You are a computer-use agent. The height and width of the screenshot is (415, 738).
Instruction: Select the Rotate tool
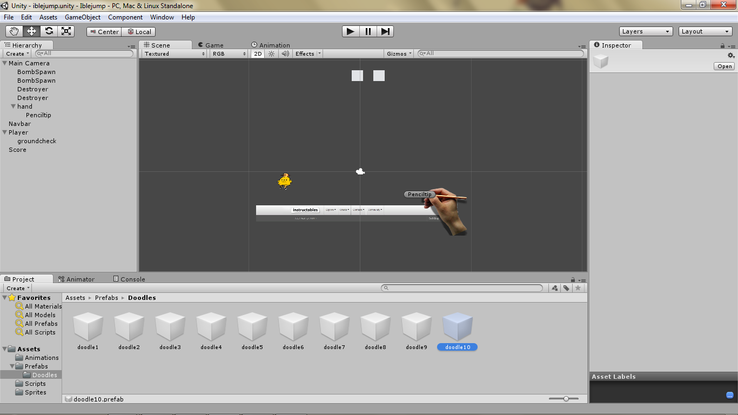tap(49, 31)
